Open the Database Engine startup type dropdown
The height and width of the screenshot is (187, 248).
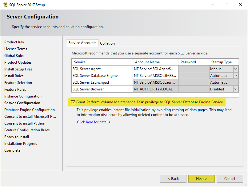(235, 76)
